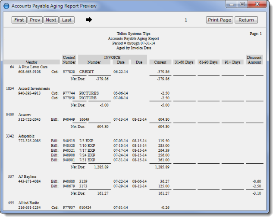The width and height of the screenshot is (276, 220).
Task: Close the Accounts Payable Aging Report Preview
Action: 257,5
